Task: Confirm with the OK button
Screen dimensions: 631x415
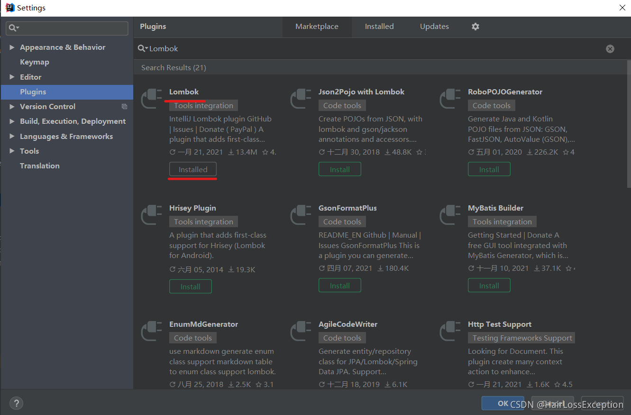Action: click(503, 404)
